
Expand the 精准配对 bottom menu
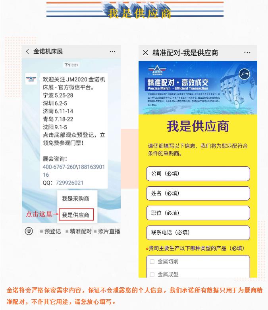[x=79, y=231]
